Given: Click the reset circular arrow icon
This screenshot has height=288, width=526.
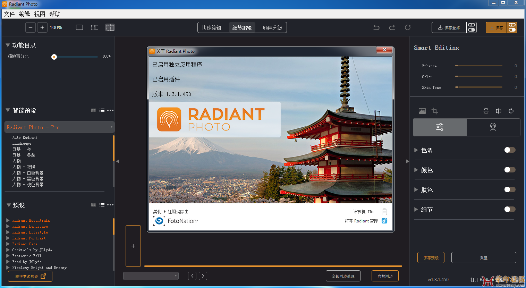Looking at the screenshot, I should point(408,27).
